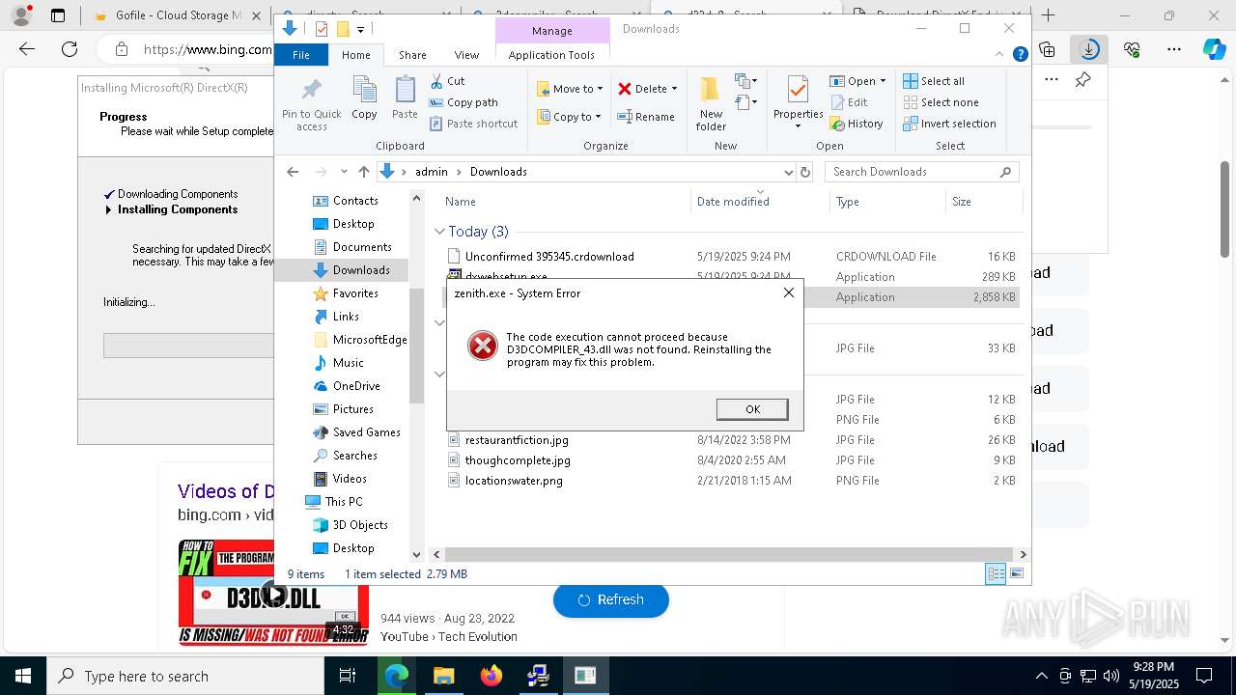Image resolution: width=1236 pixels, height=695 pixels.
Task: Cut the selected file with scissors icon
Action: coord(448,81)
